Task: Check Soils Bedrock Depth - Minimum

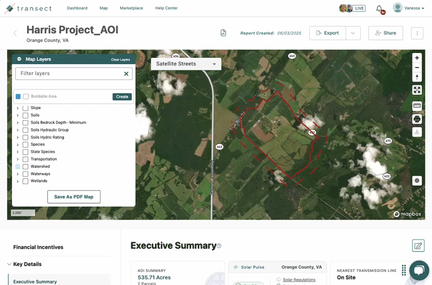Action: (x=25, y=123)
